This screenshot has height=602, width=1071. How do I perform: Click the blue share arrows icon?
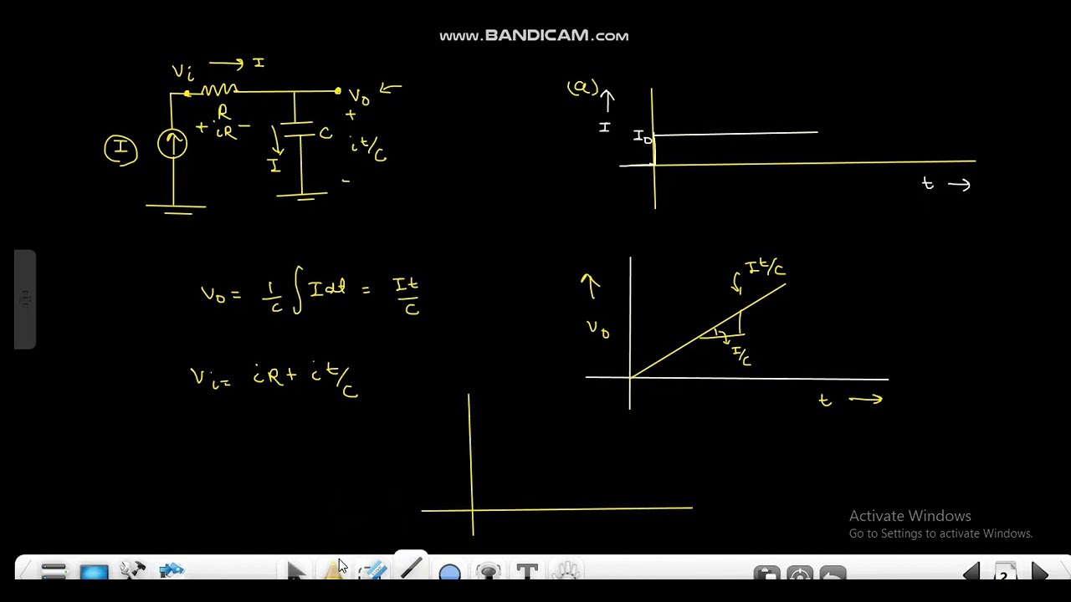172,572
